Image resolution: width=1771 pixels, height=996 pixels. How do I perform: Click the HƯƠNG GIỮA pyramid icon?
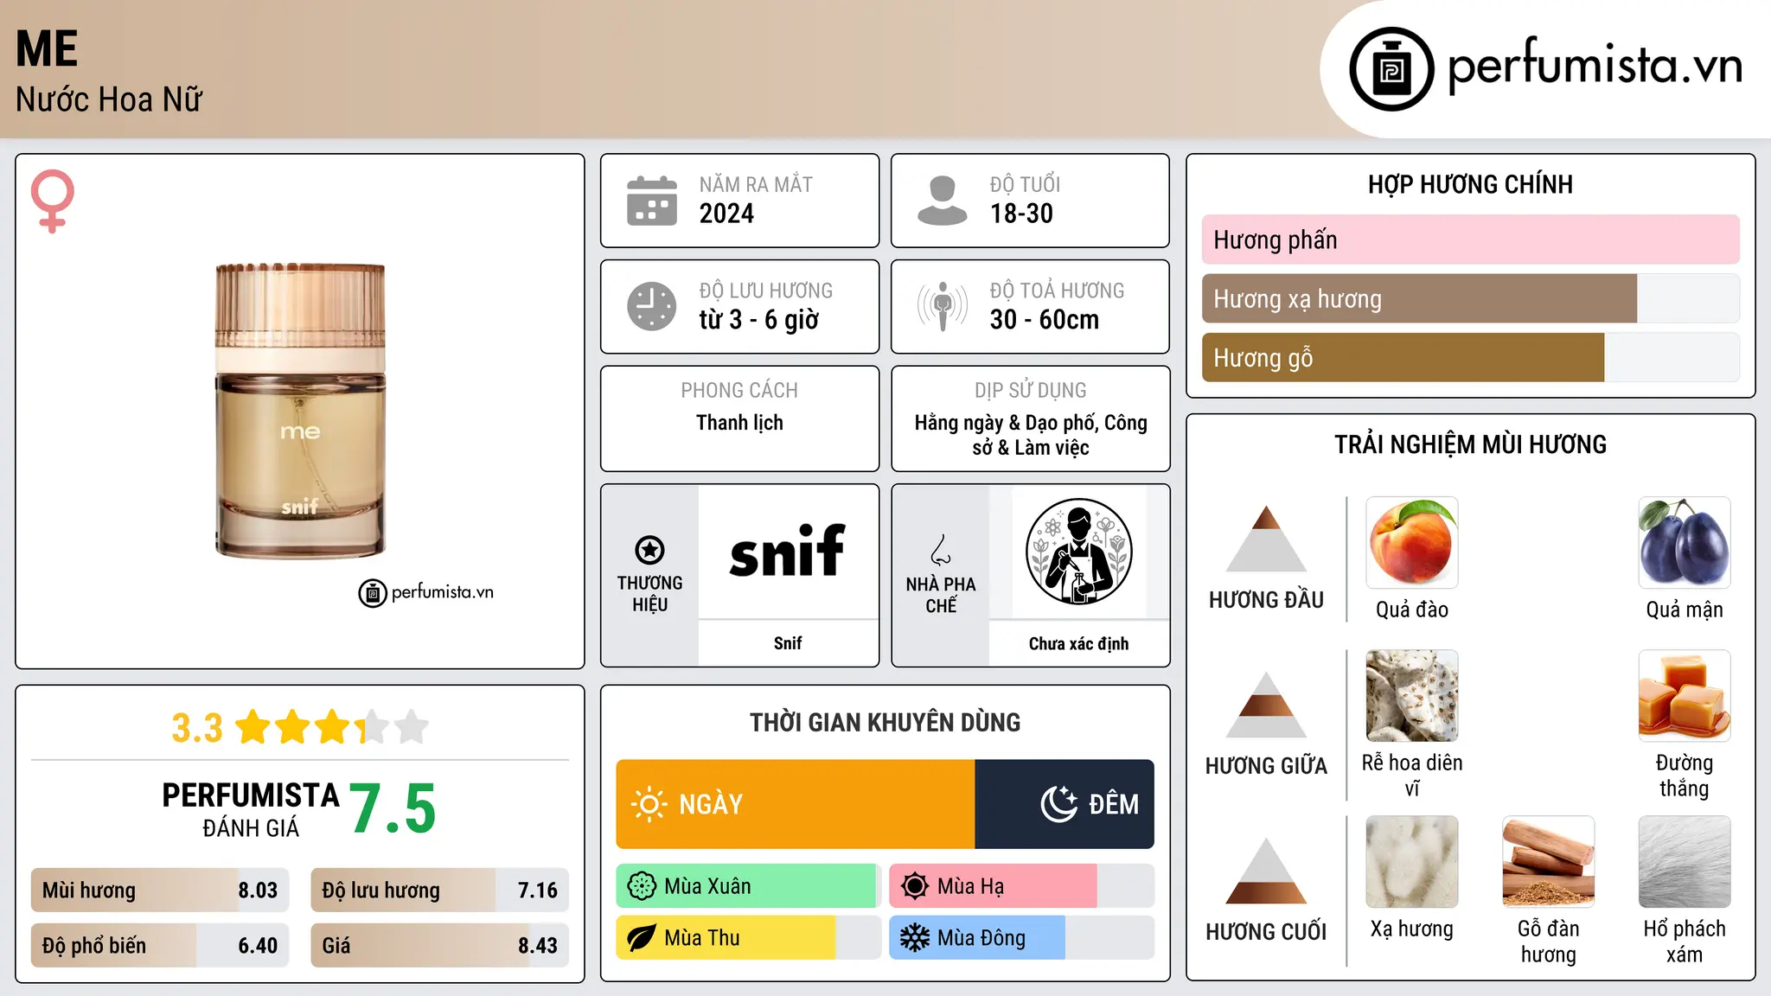click(1266, 705)
